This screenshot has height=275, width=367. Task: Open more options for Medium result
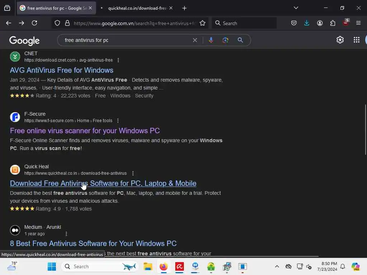66,233
